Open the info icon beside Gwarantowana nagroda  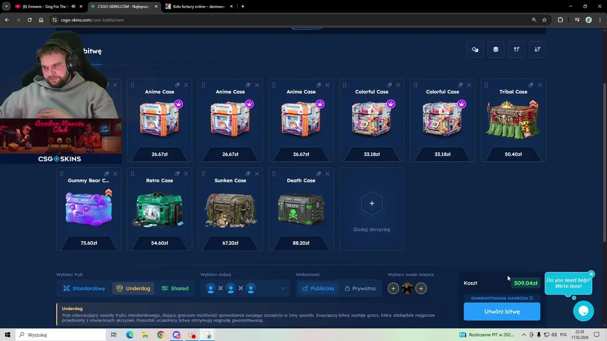531,298
